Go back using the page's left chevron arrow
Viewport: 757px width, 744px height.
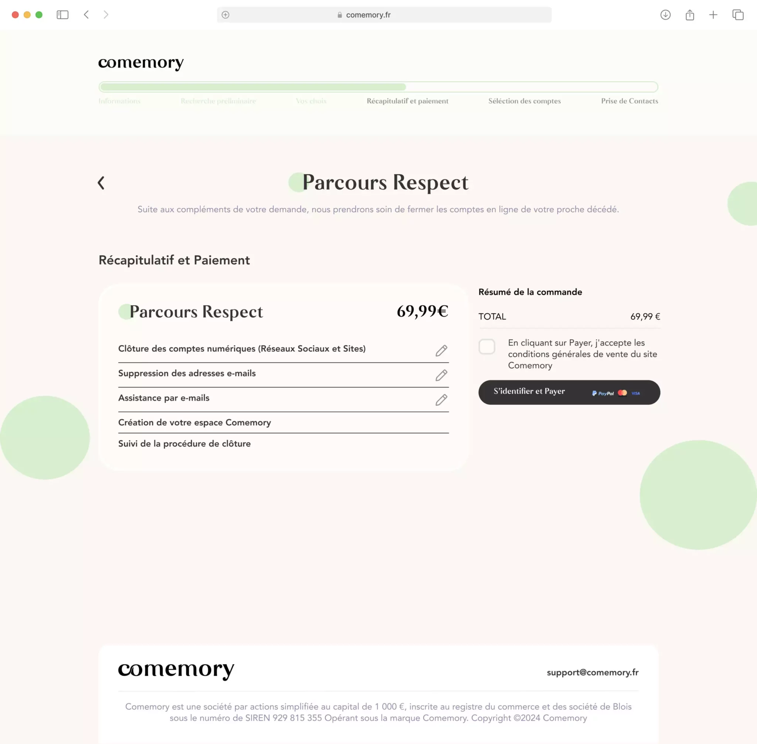101,182
